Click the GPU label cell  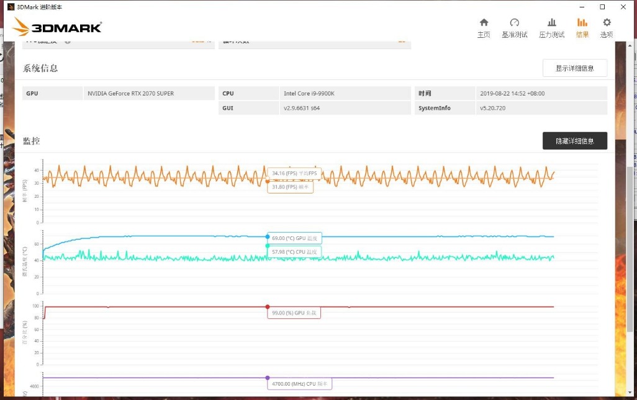pyautogui.click(x=52, y=93)
